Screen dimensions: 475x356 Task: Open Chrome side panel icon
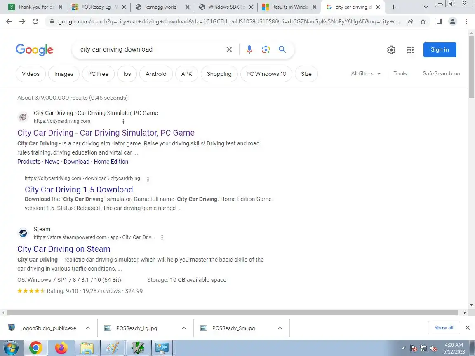(440, 21)
